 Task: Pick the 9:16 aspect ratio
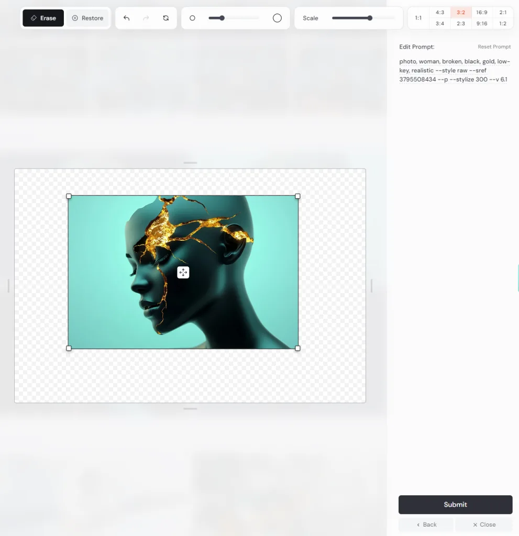coord(482,24)
